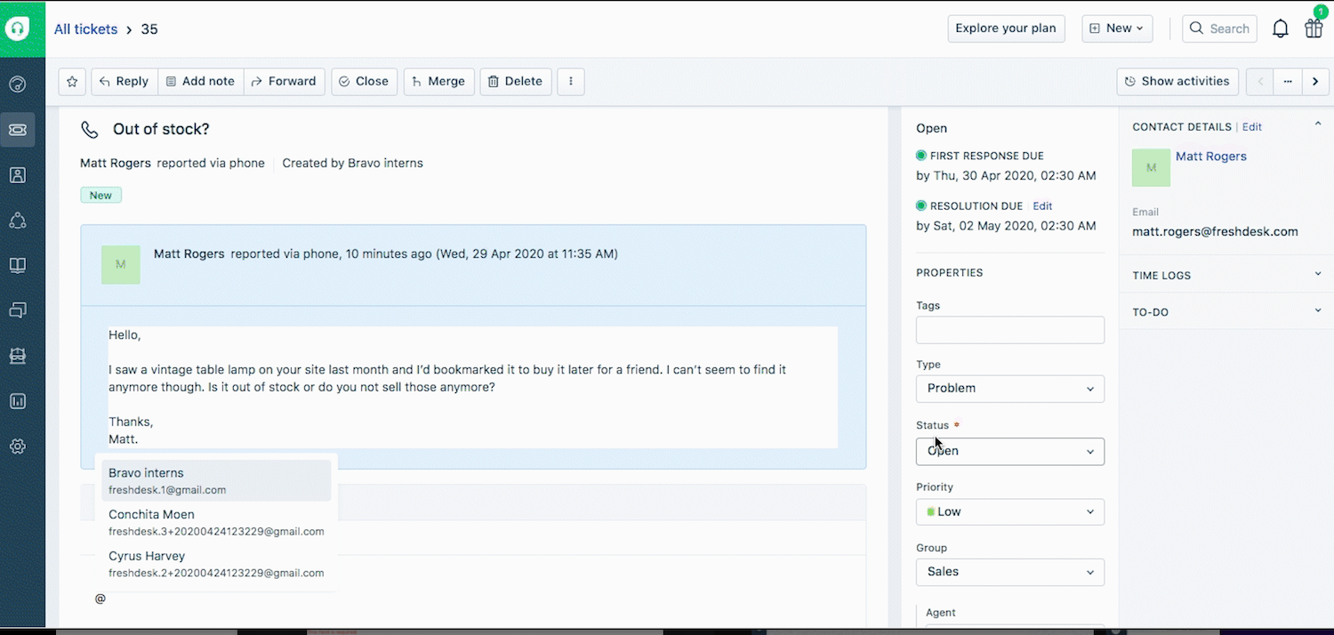Viewport: 1334px width, 635px height.
Task: Open the notifications bell icon
Action: pos(1281,28)
